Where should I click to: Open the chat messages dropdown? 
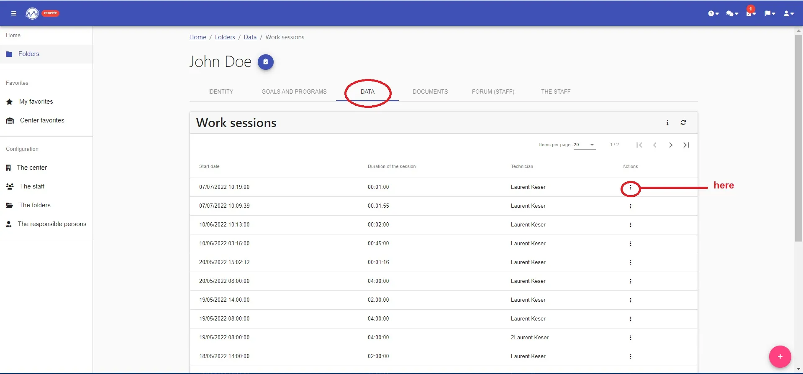click(x=732, y=13)
